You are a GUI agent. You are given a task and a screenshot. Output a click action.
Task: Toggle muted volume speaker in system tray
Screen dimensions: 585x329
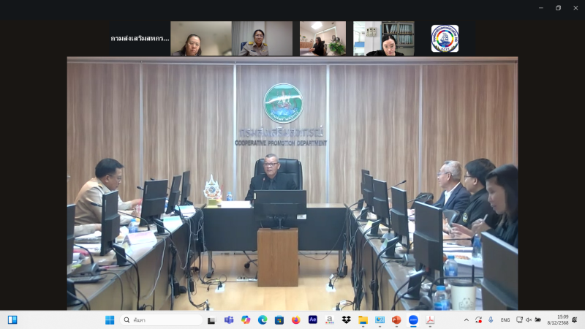pos(529,319)
